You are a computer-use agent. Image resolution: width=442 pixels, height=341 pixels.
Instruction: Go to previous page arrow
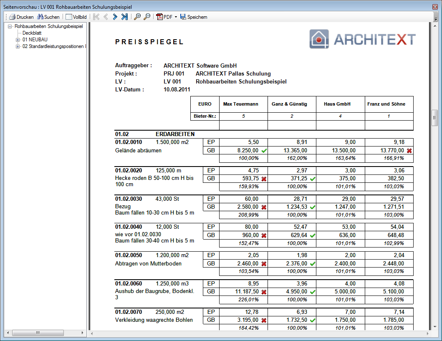click(x=106, y=17)
